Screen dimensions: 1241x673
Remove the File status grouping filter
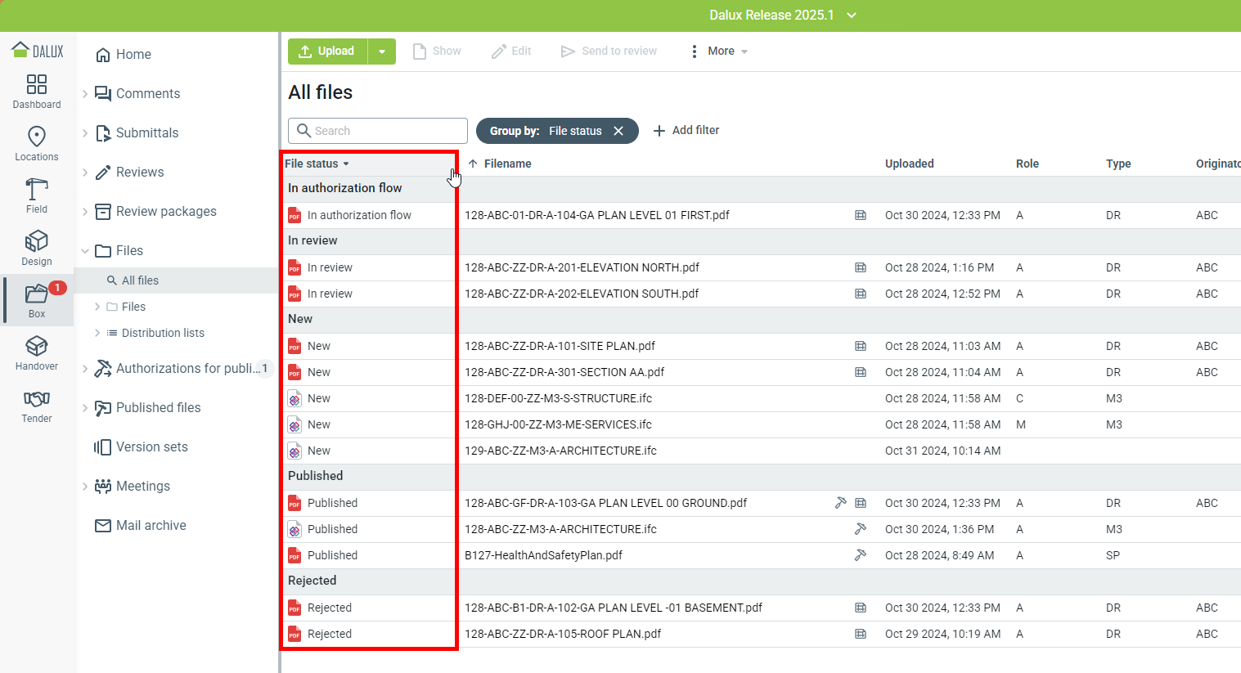pos(618,131)
